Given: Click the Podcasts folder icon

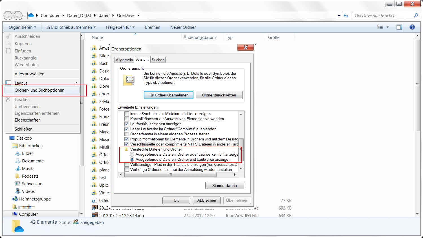Looking at the screenshot, I should (x=17, y=176).
